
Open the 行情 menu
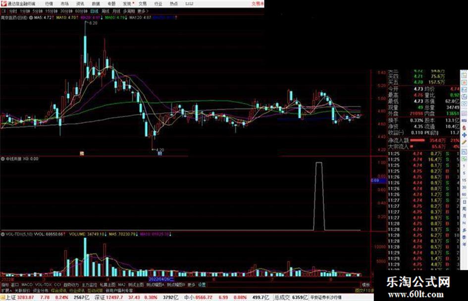[x=49, y=3]
